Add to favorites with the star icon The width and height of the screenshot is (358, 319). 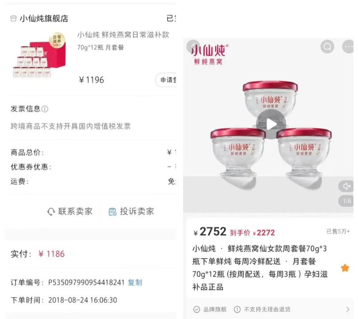[345, 268]
